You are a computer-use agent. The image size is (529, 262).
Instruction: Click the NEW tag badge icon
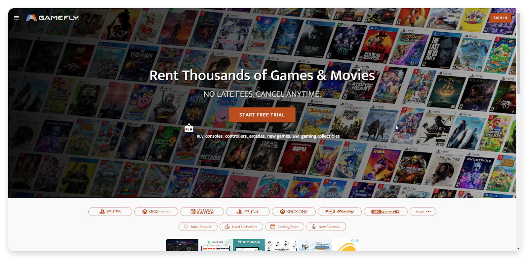[x=189, y=129]
